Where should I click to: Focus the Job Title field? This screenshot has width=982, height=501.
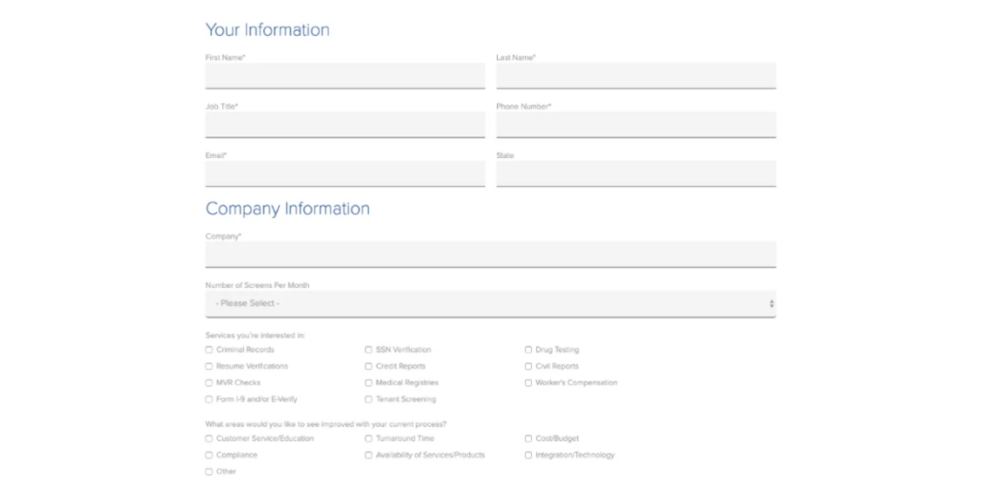pyautogui.click(x=345, y=124)
